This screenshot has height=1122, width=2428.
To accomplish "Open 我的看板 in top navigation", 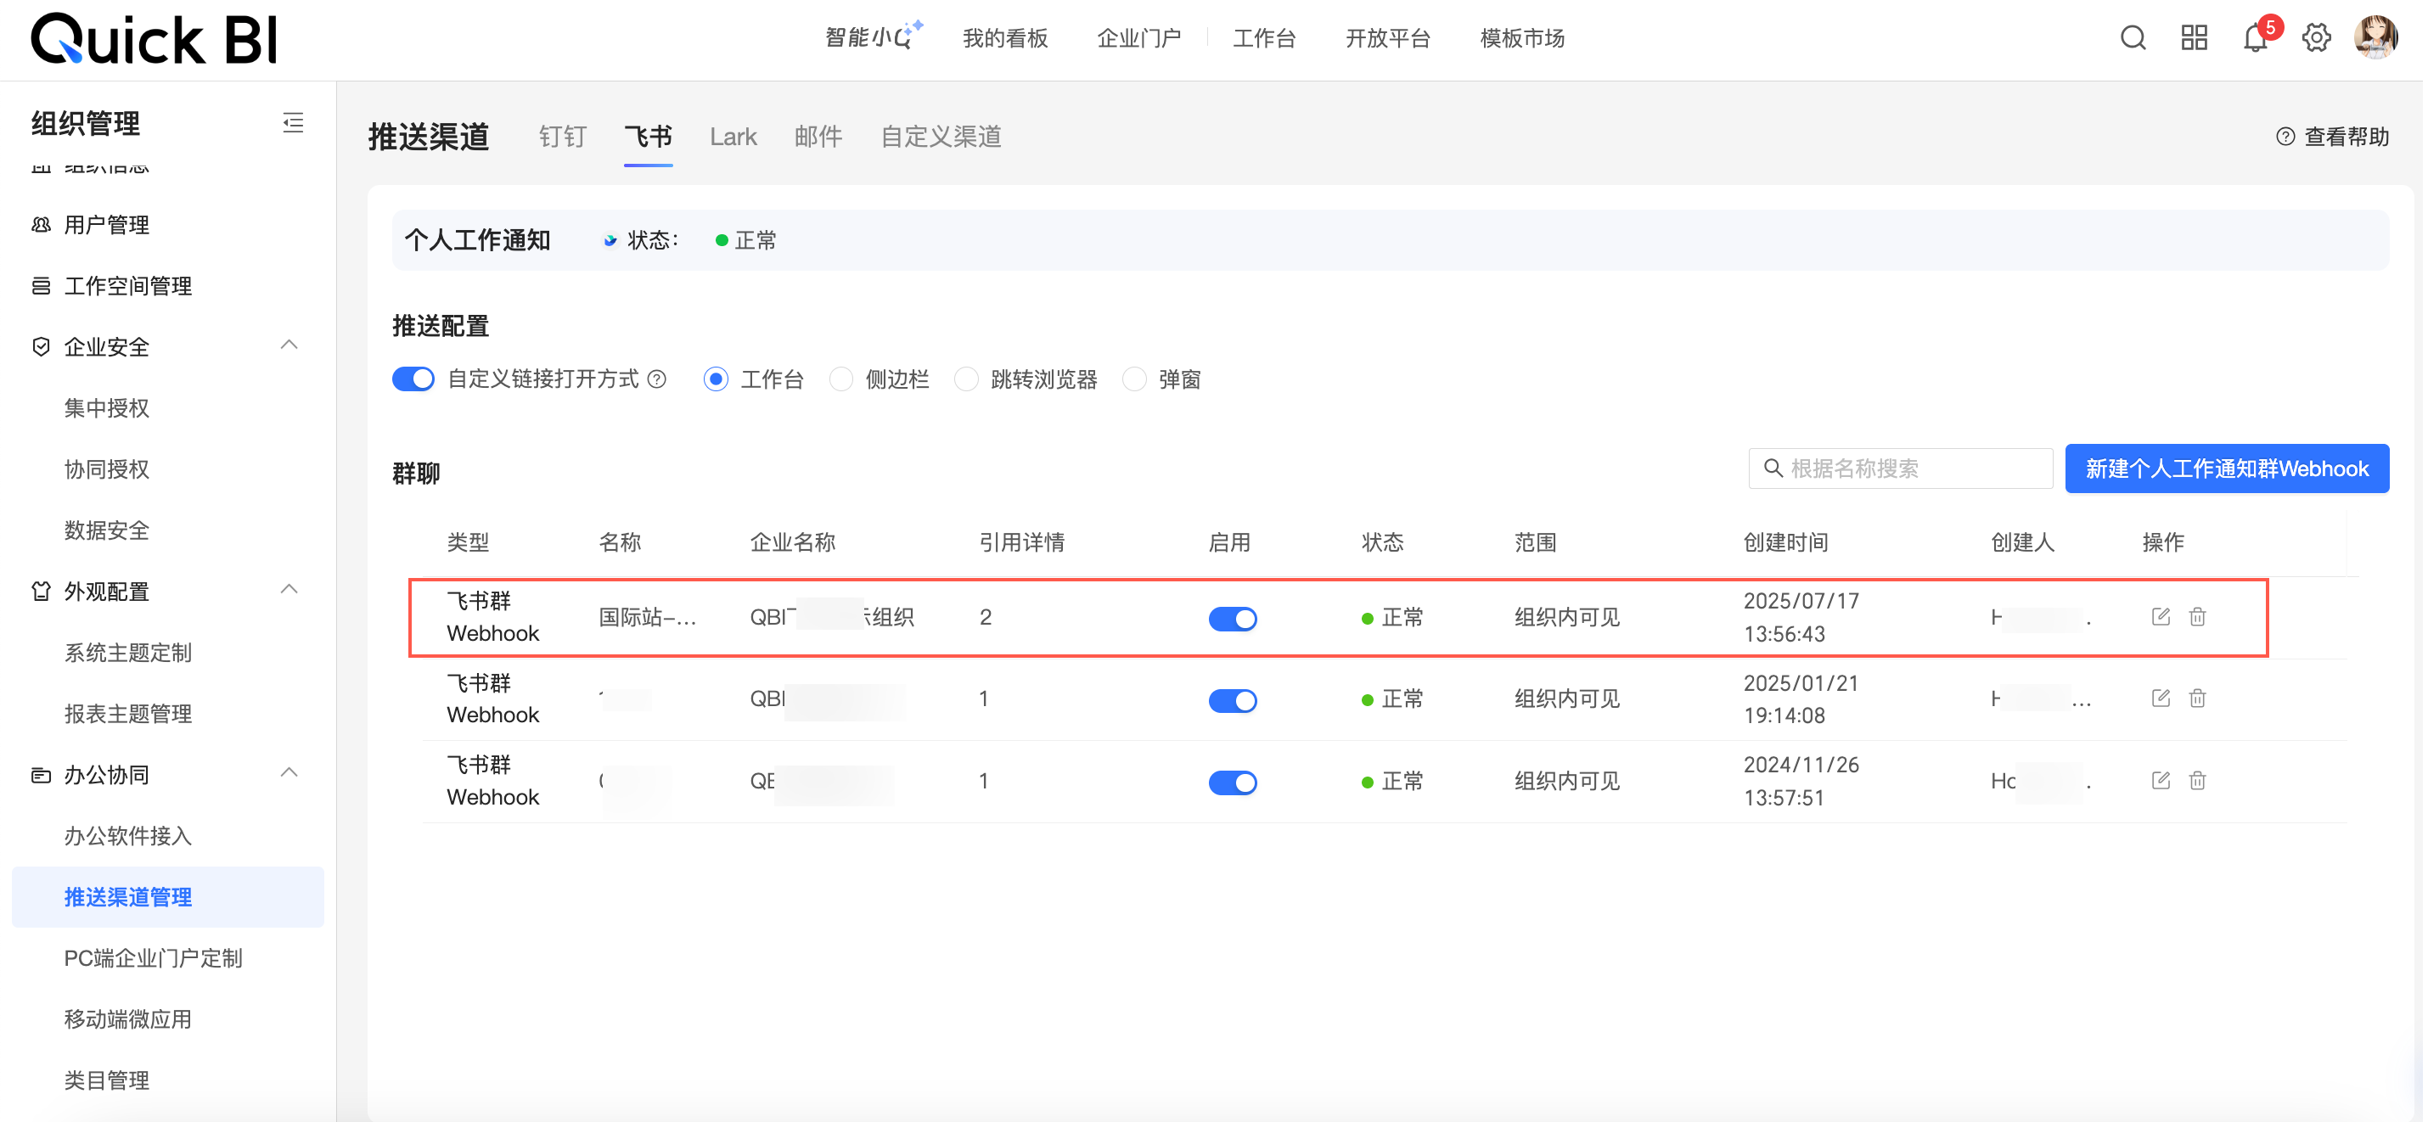I will coord(1005,37).
